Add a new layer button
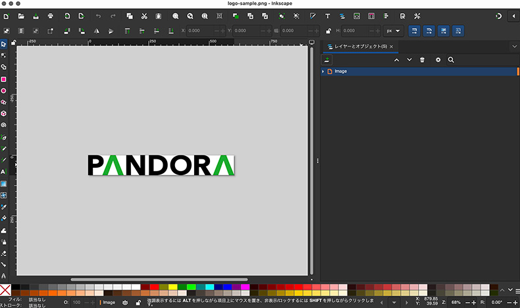The height and width of the screenshot is (308, 520). coord(326,60)
